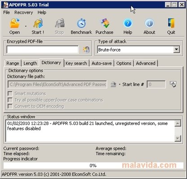
Task: Click the Dictionary file path field
Action: (58, 85)
